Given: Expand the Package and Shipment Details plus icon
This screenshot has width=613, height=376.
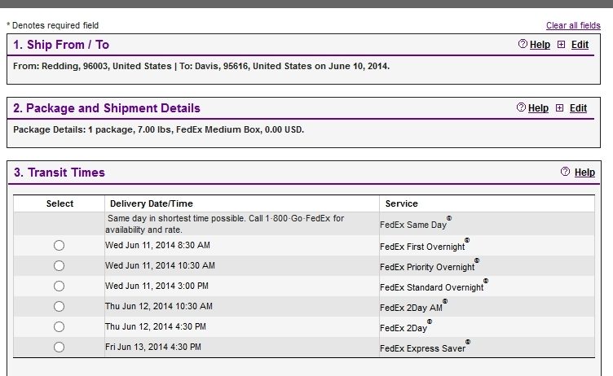Looking at the screenshot, I should (x=559, y=107).
